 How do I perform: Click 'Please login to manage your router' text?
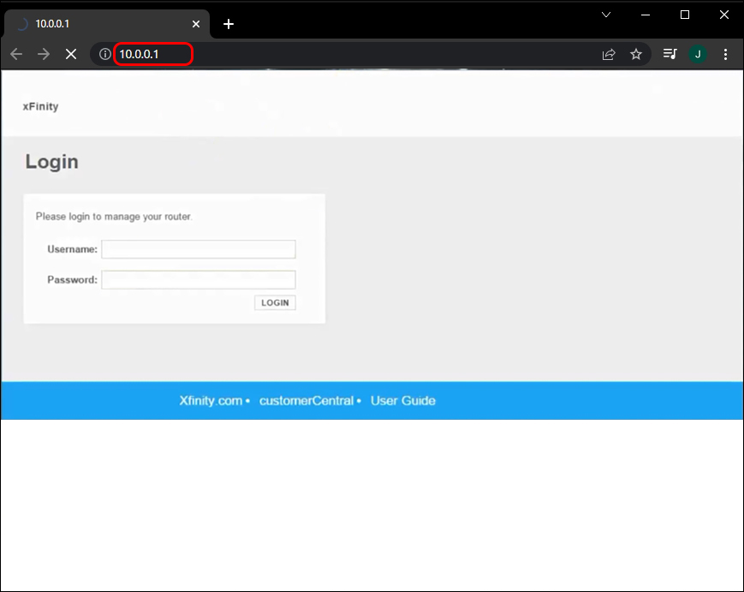click(114, 217)
